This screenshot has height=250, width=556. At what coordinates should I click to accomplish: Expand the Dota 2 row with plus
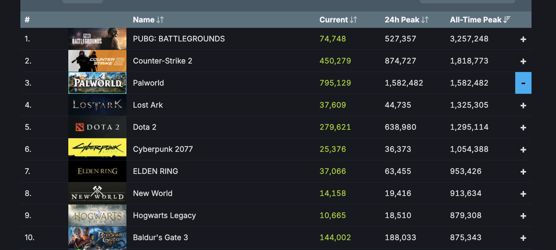523,127
